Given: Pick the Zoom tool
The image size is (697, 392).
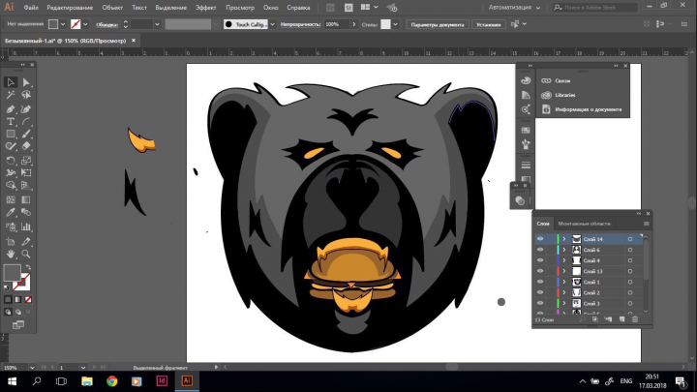Looking at the screenshot, I should 26,254.
